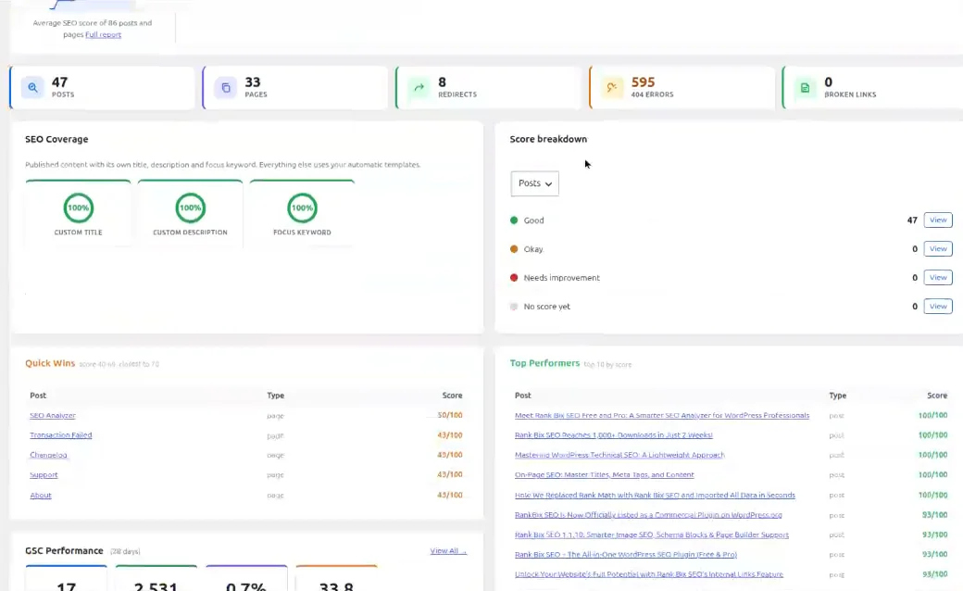Open the Full report link

[x=103, y=34]
